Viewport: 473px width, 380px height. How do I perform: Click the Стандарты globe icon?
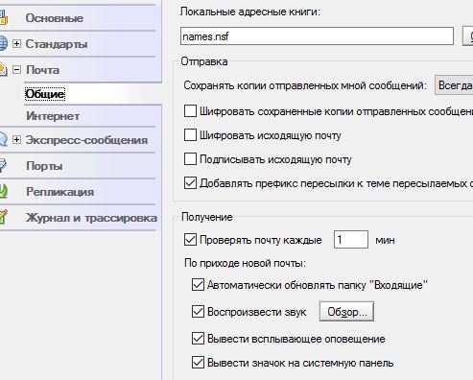pos(3,43)
